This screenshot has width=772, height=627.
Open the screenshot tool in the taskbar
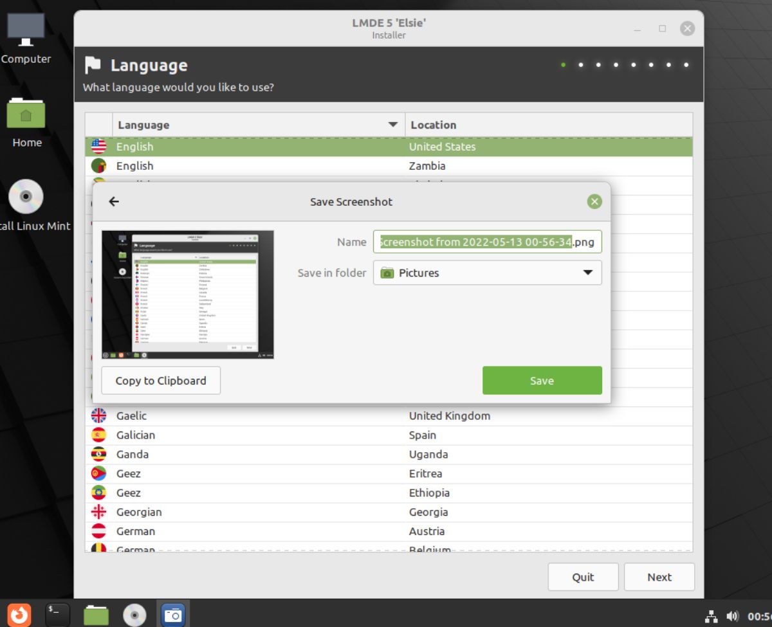172,614
